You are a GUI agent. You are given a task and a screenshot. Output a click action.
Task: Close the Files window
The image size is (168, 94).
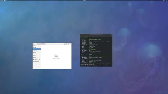(71, 44)
